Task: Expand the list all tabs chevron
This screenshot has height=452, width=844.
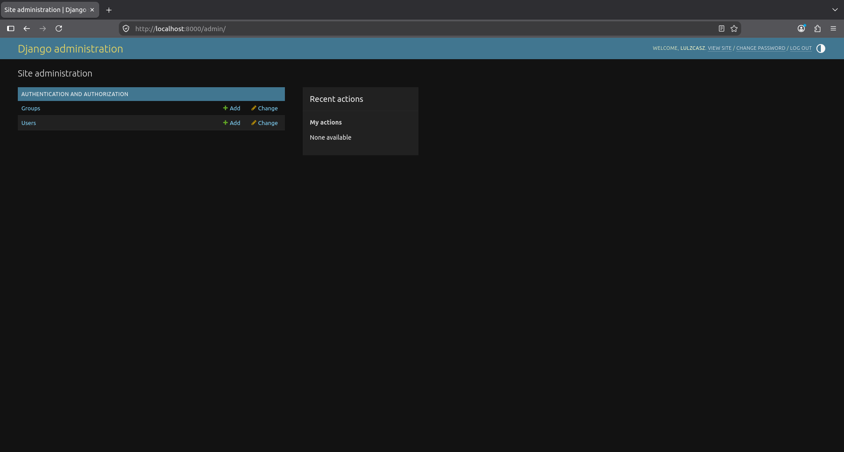Action: point(835,10)
